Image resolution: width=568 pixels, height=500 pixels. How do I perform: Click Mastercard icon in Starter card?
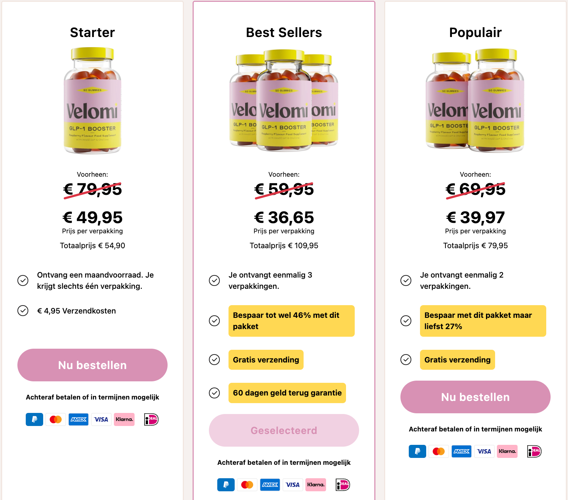coord(55,419)
